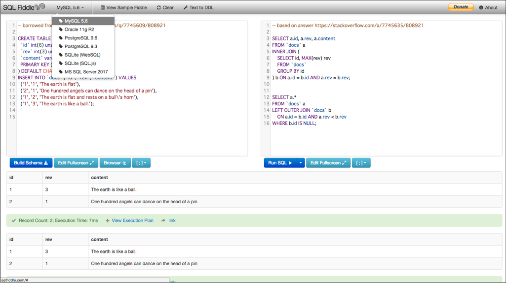Open View Sample Fiddle
This screenshot has height=283, width=506.
click(x=123, y=7)
